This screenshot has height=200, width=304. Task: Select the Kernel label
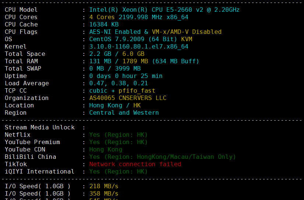click(15, 47)
